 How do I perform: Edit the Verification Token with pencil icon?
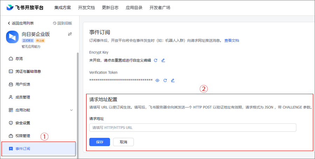coord(173,81)
